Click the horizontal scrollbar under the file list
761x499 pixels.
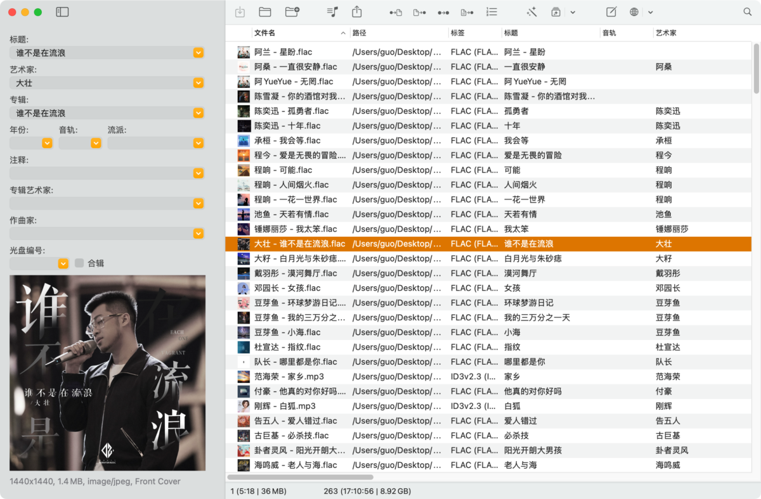pos(301,477)
